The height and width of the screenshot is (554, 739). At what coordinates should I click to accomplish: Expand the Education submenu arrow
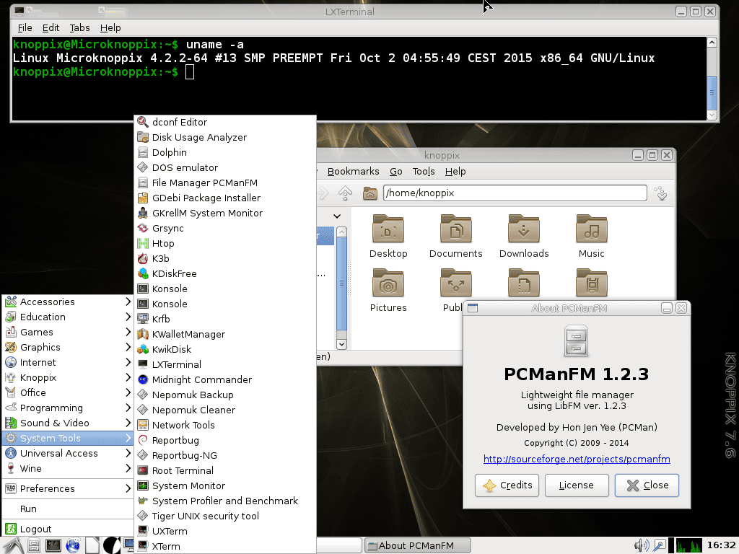(x=128, y=317)
